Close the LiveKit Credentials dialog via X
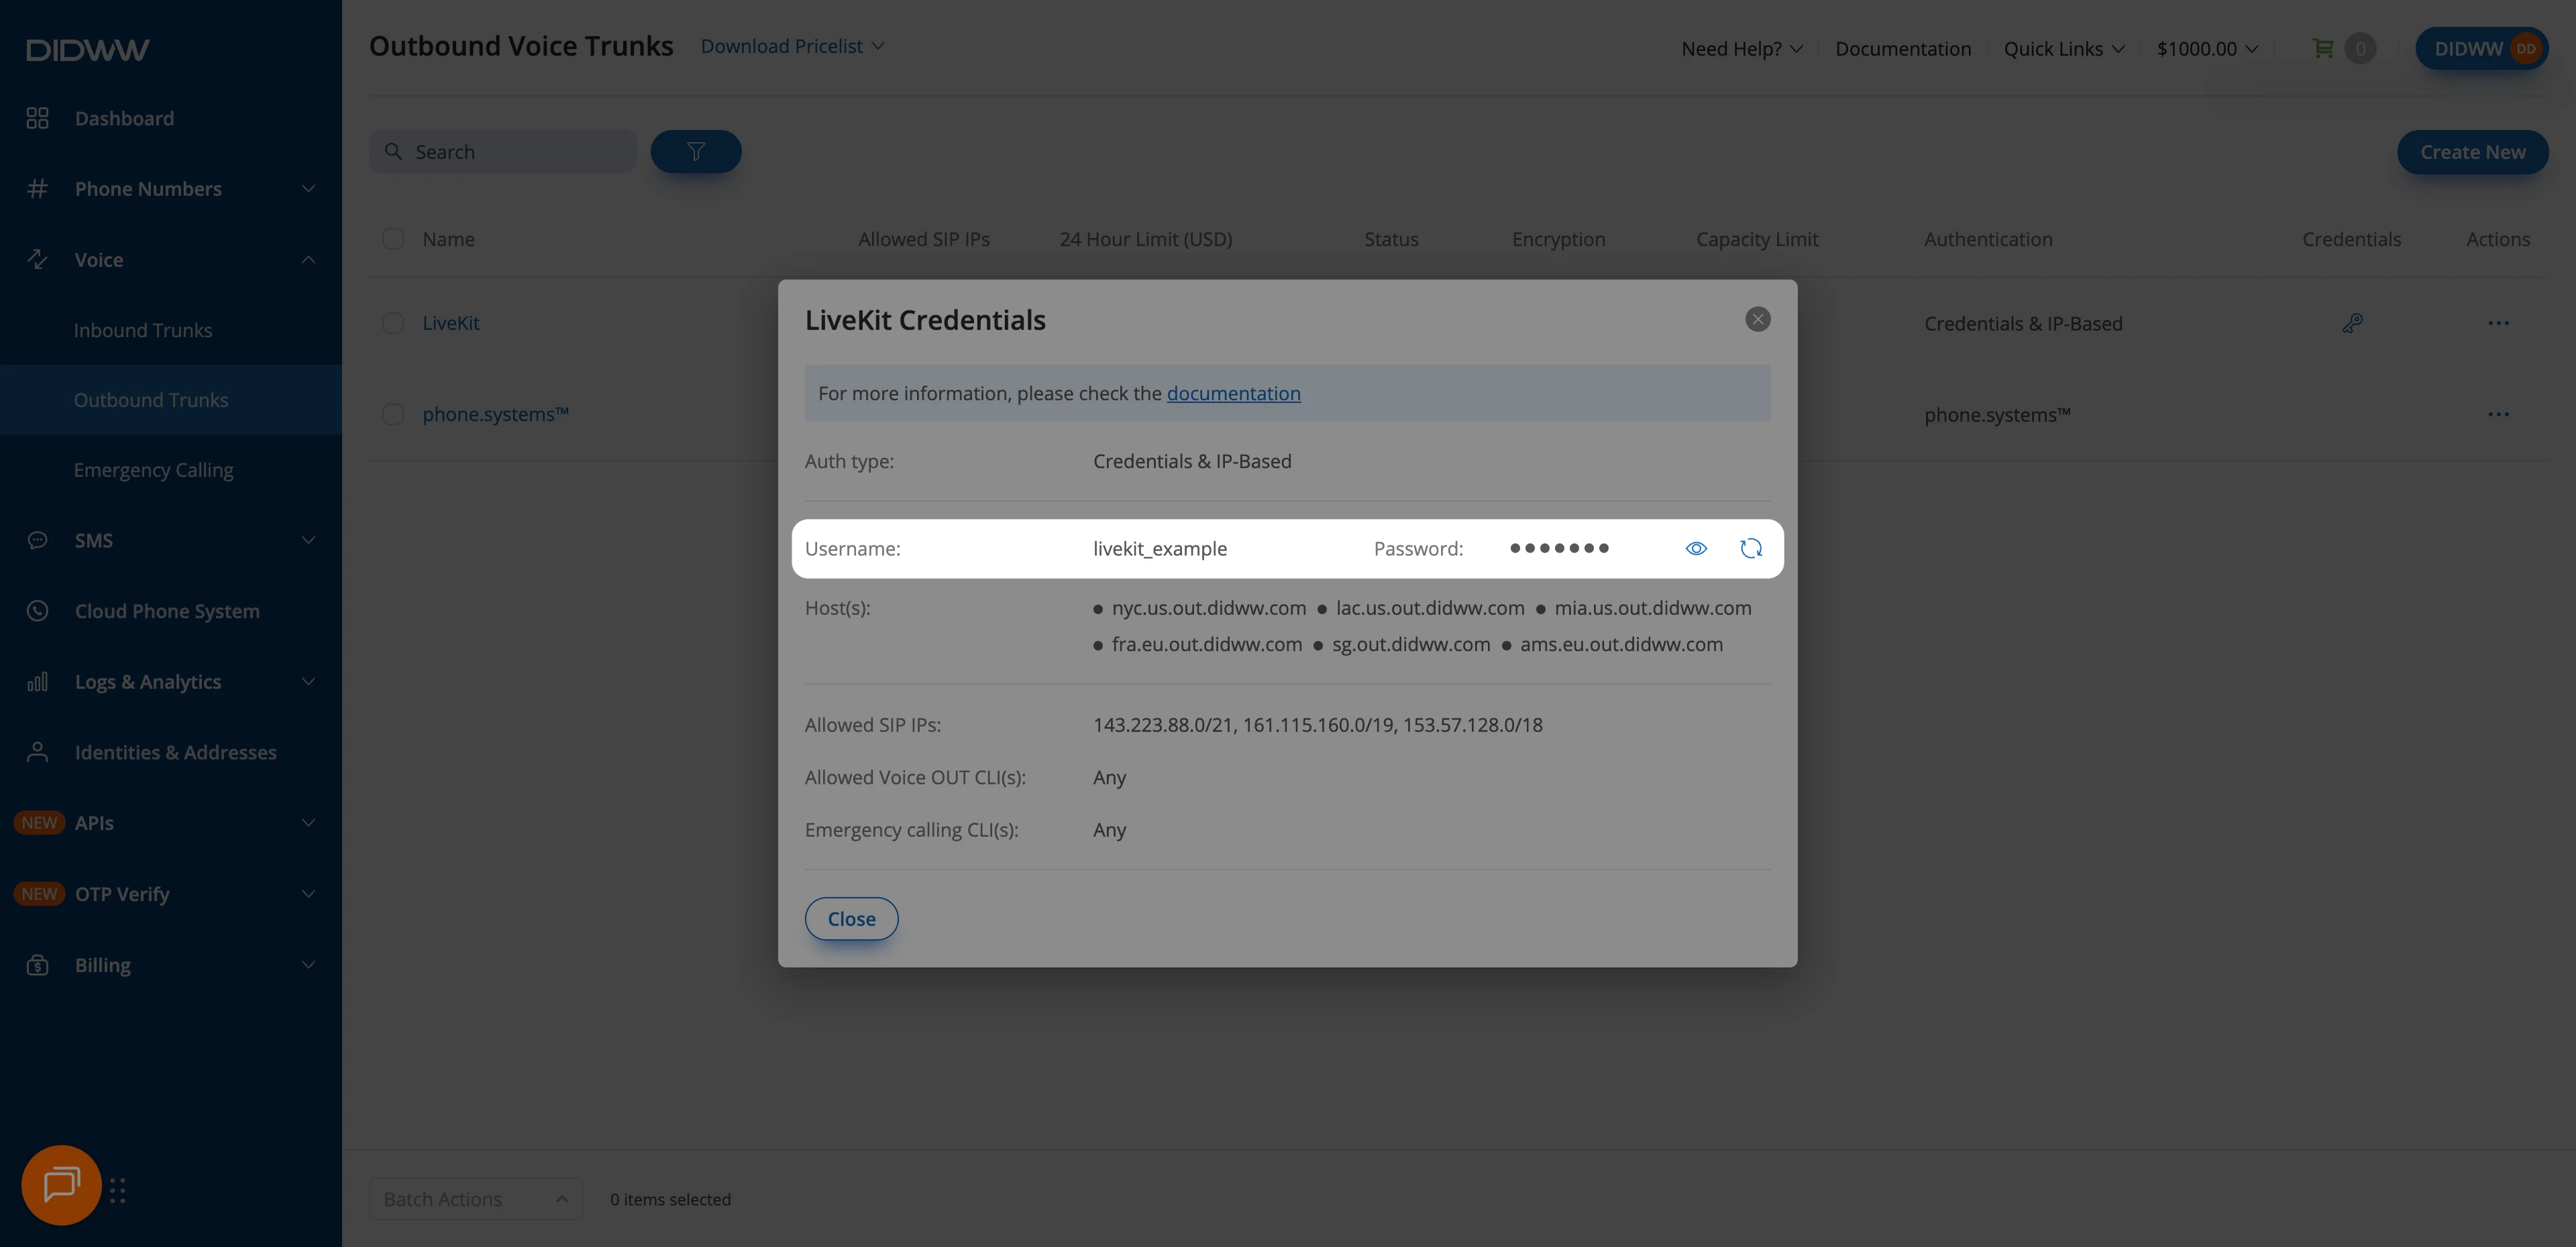This screenshot has height=1247, width=2576. coord(1758,319)
